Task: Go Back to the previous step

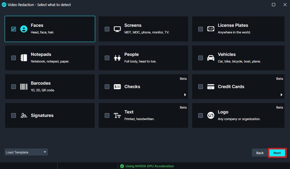Action: pos(260,153)
